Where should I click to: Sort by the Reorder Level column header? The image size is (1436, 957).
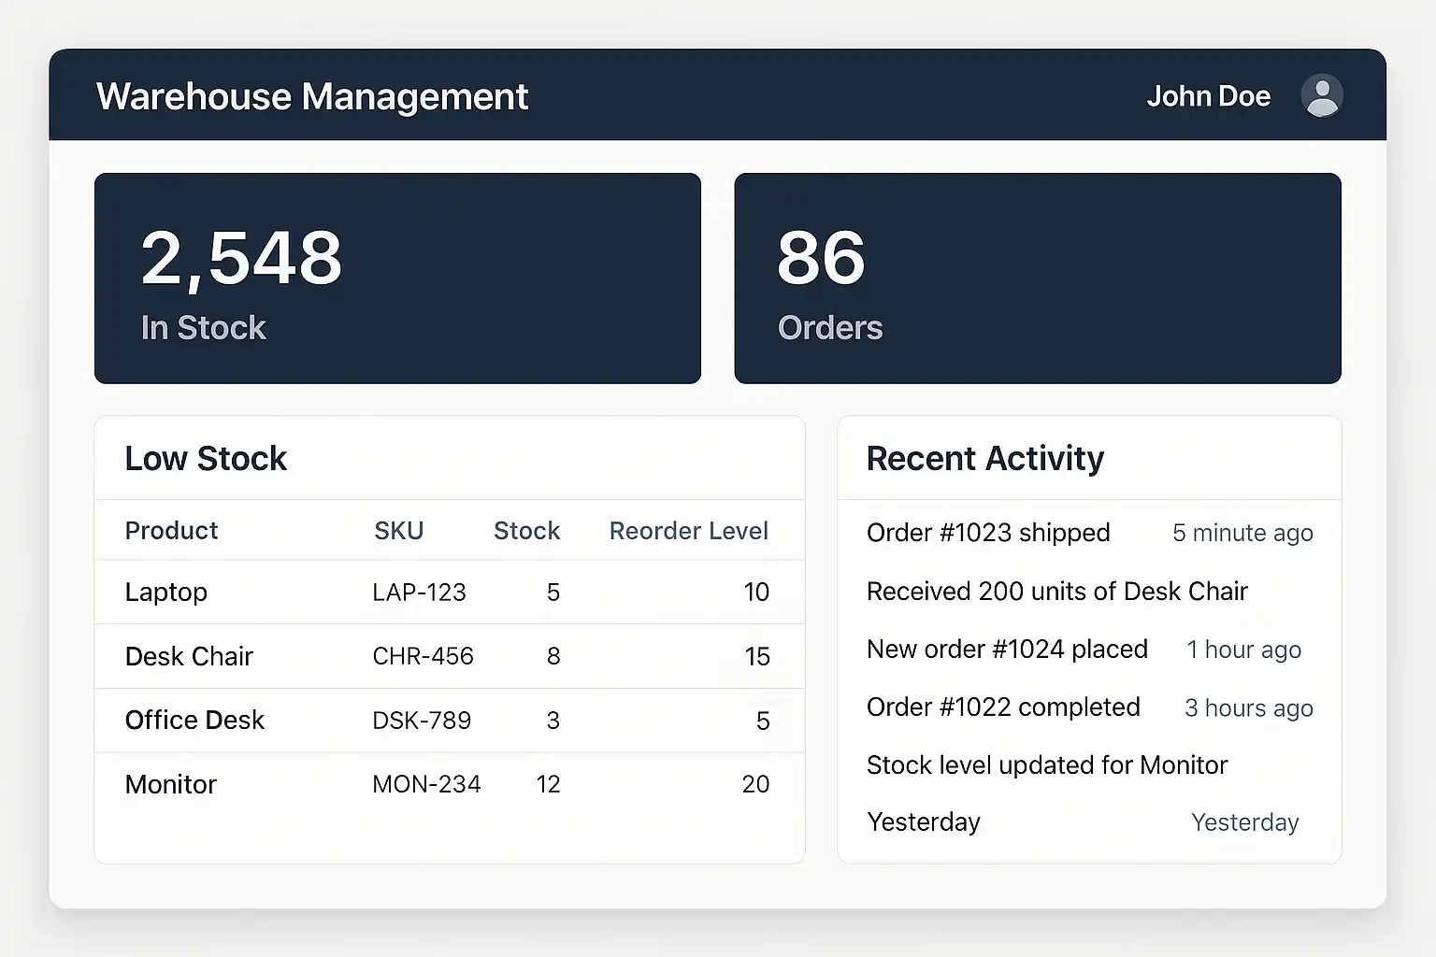point(688,531)
